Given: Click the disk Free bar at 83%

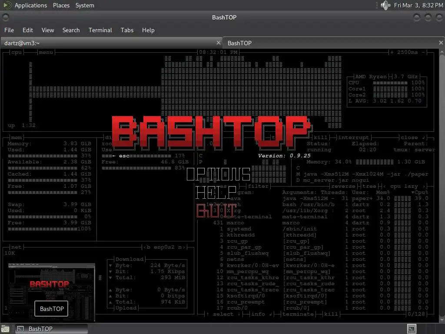Looking at the screenshot, I should tap(136, 168).
